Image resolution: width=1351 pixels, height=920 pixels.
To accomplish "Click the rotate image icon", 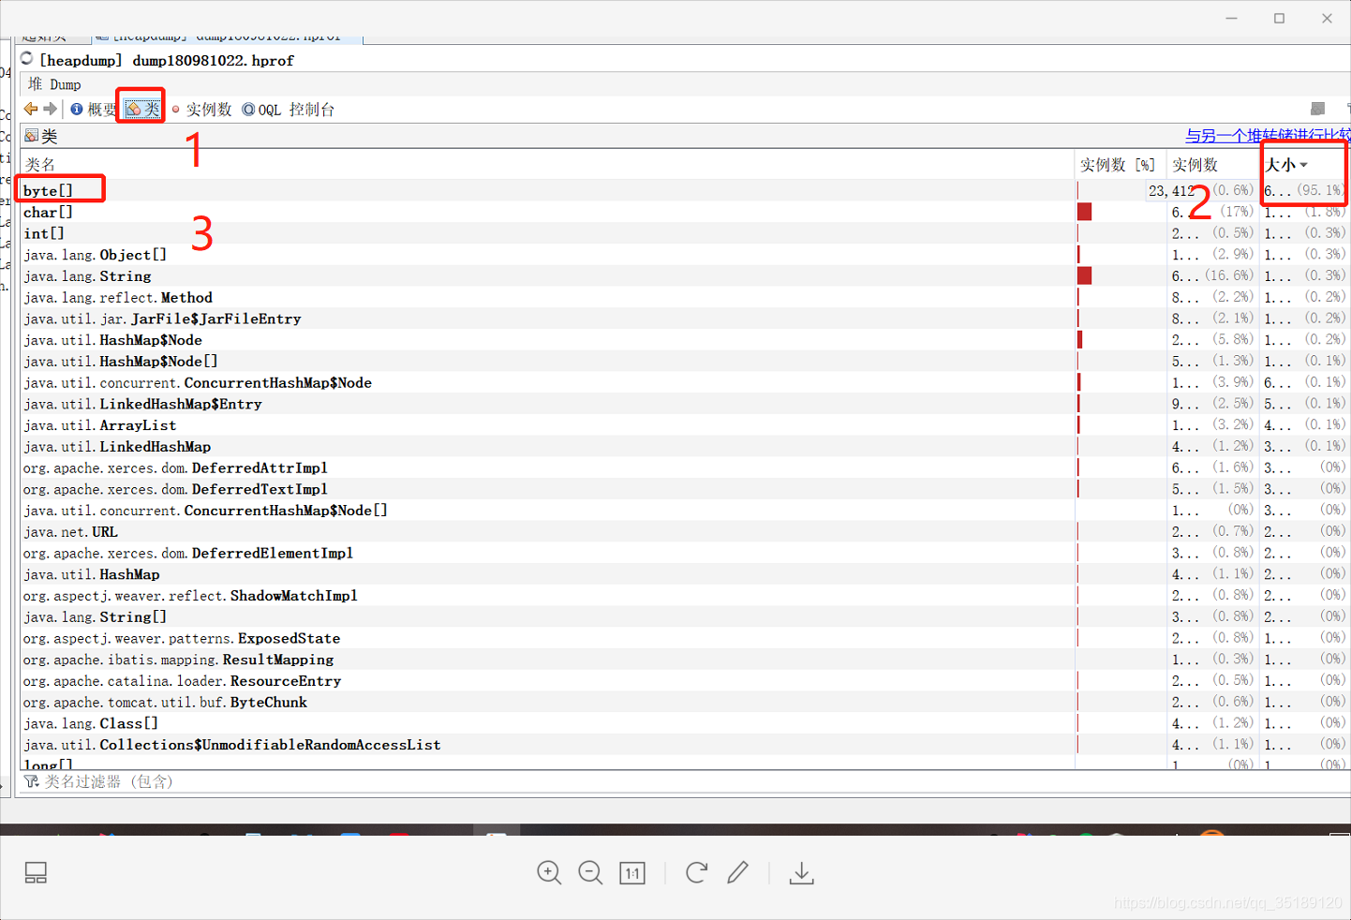I will tap(696, 873).
